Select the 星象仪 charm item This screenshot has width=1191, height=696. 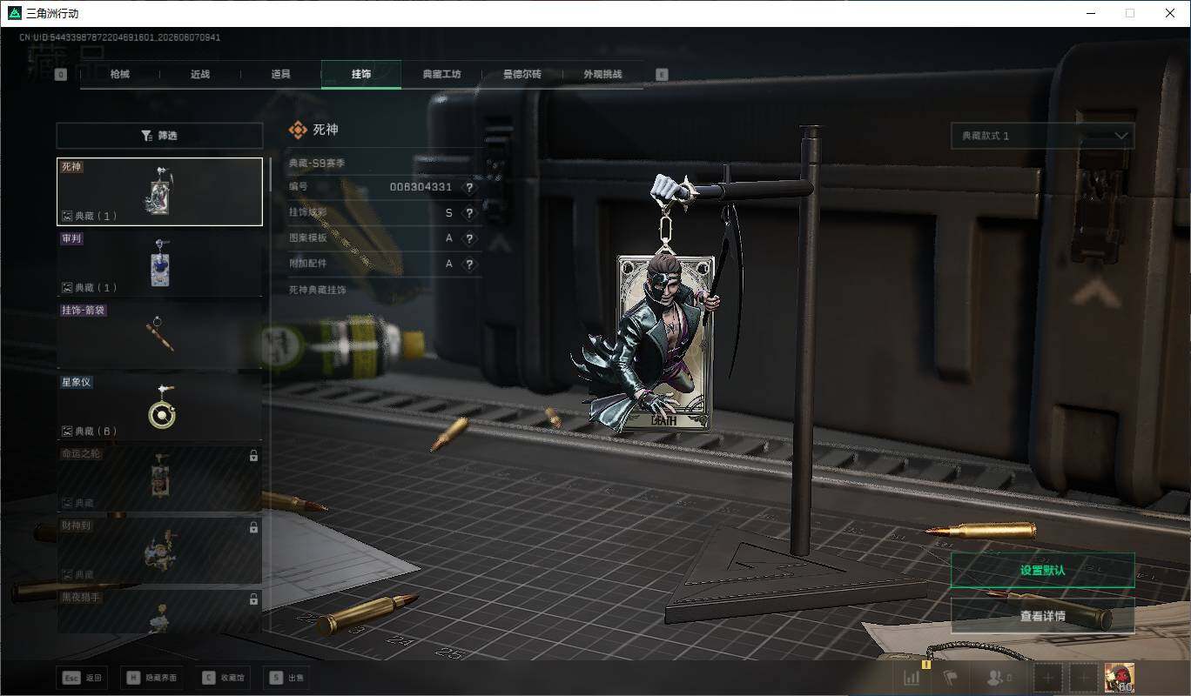click(159, 406)
